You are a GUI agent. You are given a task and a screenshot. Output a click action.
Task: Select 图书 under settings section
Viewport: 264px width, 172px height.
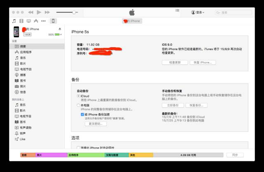tap(37, 80)
